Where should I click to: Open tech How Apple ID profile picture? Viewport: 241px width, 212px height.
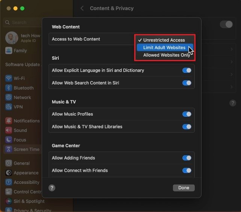point(12,38)
